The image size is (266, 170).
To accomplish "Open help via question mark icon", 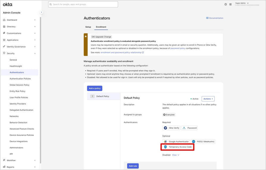I will (226, 5).
